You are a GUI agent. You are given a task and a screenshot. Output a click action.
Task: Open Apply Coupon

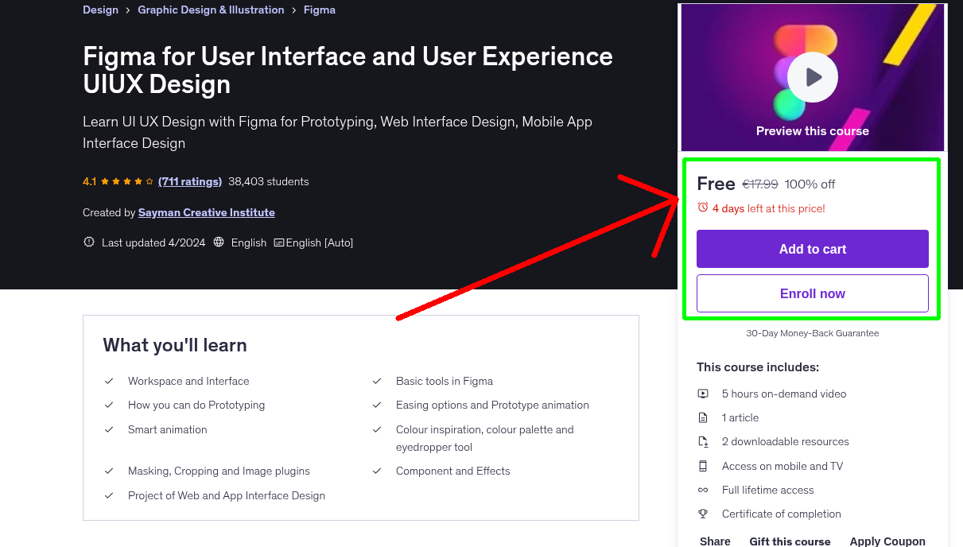coord(887,541)
